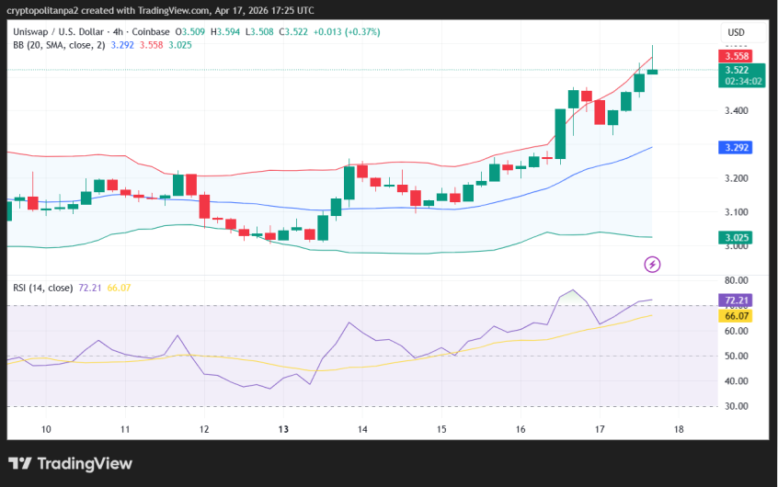Click the TradingView wordmark text
The height and width of the screenshot is (487, 778).
(86, 464)
